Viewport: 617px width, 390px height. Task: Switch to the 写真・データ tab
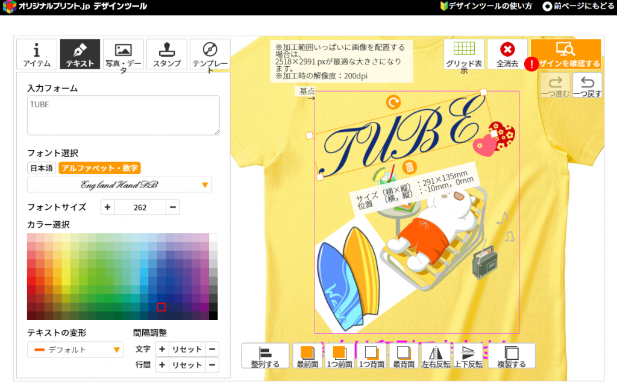point(123,54)
